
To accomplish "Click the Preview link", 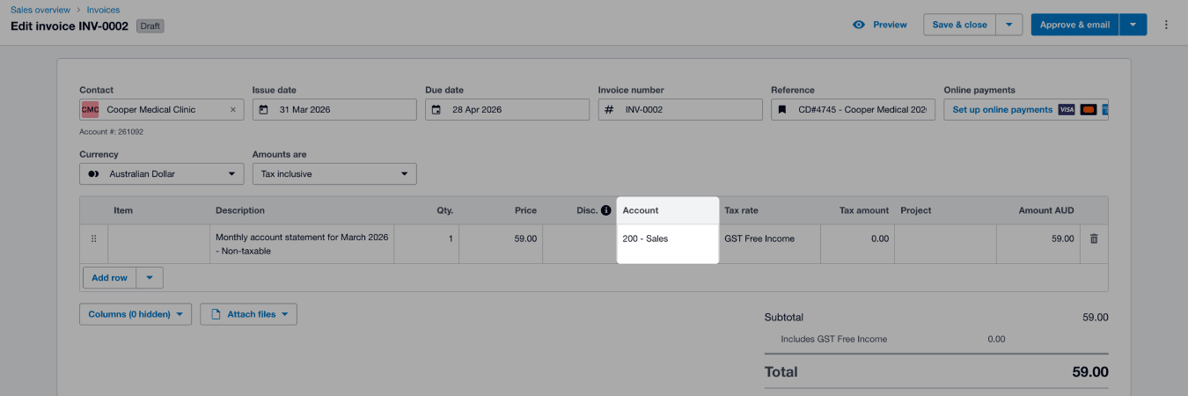I will [890, 25].
